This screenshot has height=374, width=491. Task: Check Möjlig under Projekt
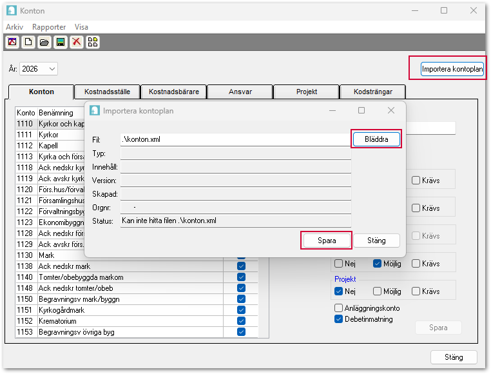378,291
